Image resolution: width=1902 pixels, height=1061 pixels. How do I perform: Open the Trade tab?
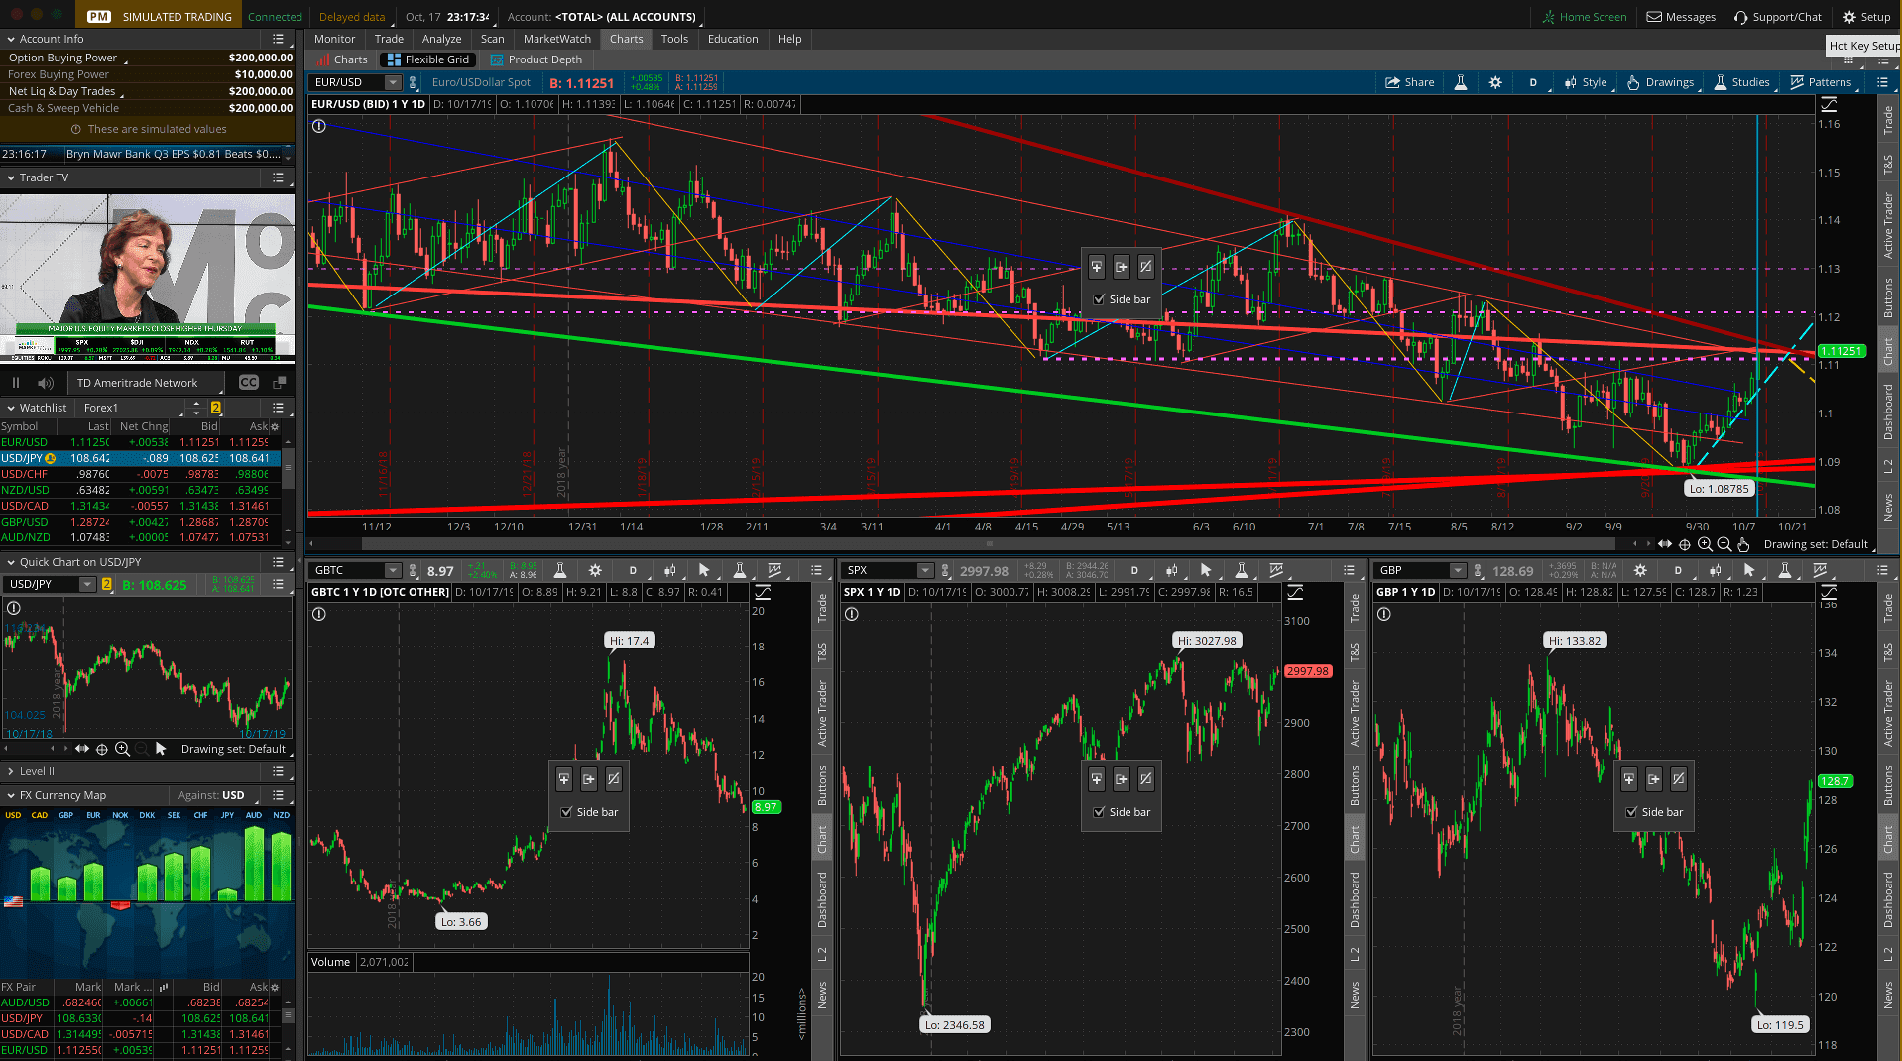389,39
